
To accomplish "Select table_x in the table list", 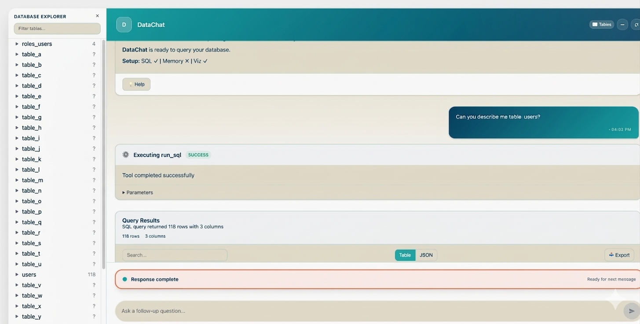I will (32, 306).
